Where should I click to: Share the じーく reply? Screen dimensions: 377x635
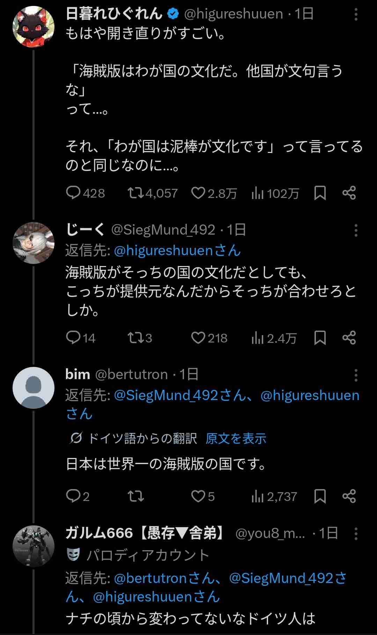[x=349, y=338]
